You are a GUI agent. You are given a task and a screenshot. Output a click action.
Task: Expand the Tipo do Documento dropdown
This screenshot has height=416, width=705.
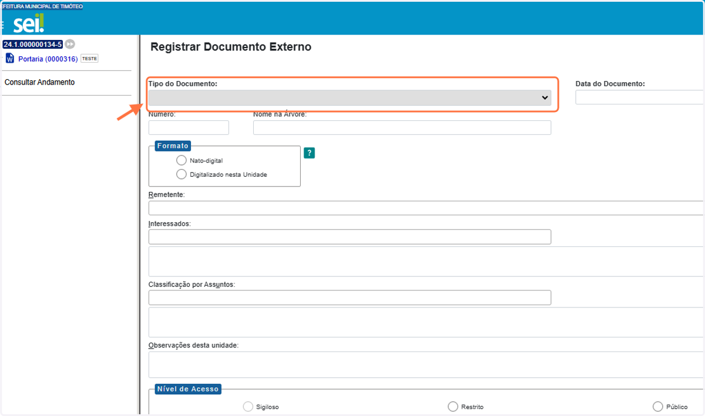pyautogui.click(x=350, y=98)
